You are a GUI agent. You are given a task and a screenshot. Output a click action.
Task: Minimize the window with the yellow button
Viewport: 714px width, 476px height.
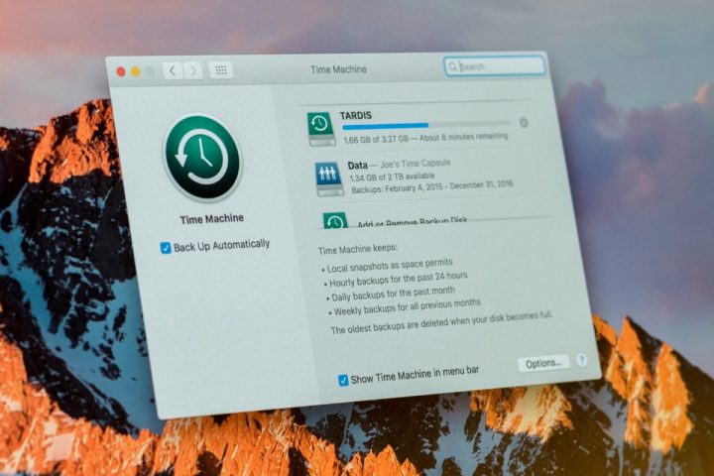pos(136,71)
